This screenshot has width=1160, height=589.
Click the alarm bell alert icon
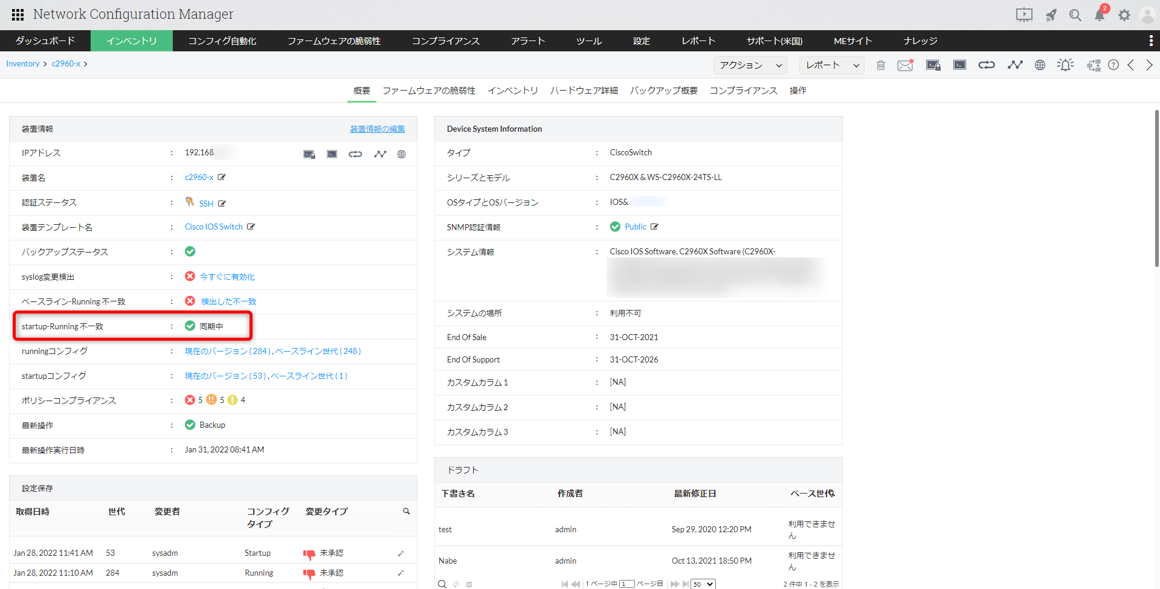click(1066, 65)
